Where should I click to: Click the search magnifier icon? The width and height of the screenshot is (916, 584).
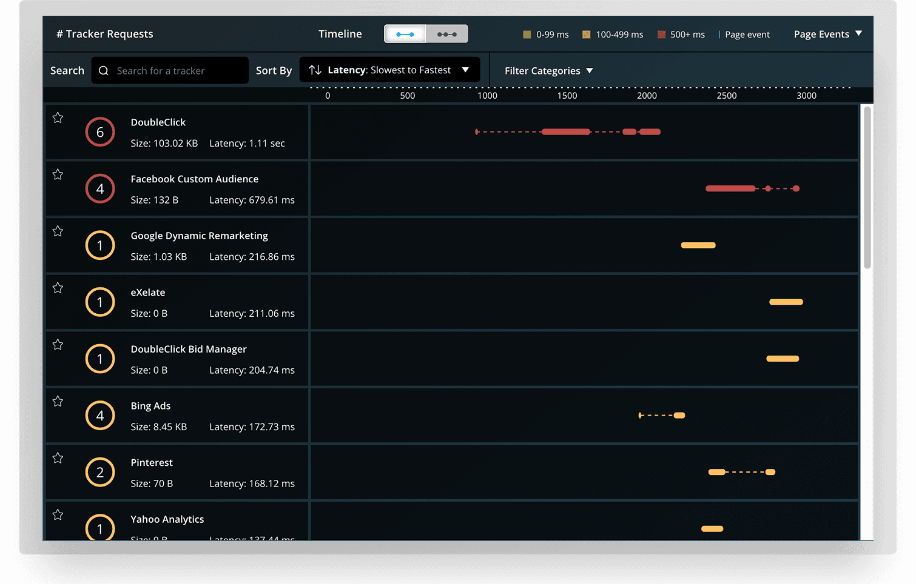[x=104, y=70]
